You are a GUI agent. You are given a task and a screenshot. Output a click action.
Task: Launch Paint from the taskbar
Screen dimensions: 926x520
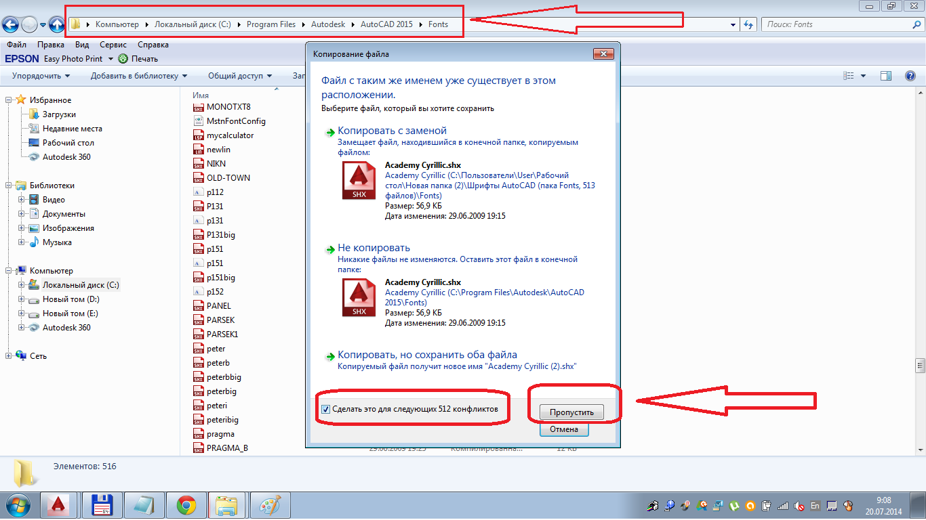(270, 504)
